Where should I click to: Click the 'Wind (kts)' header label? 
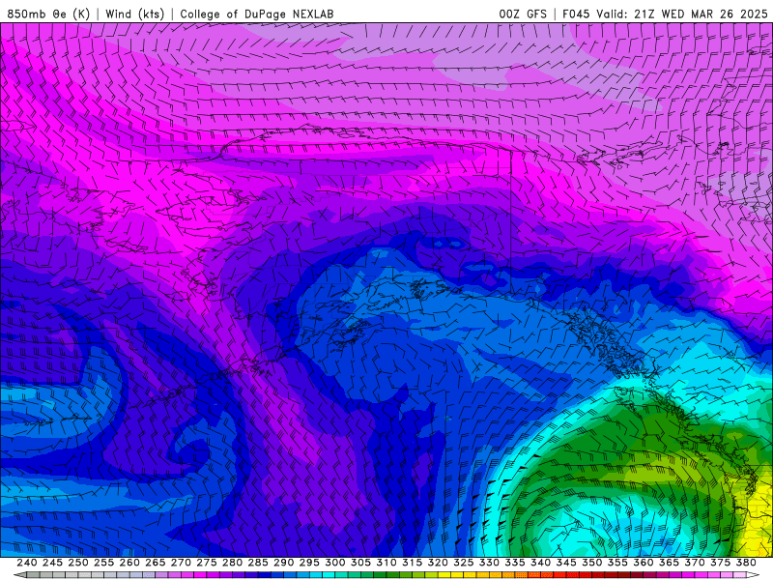point(135,14)
